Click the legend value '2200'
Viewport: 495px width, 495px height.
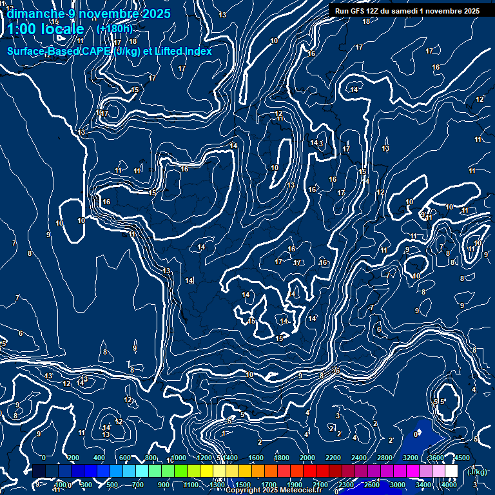pyautogui.click(x=333, y=458)
